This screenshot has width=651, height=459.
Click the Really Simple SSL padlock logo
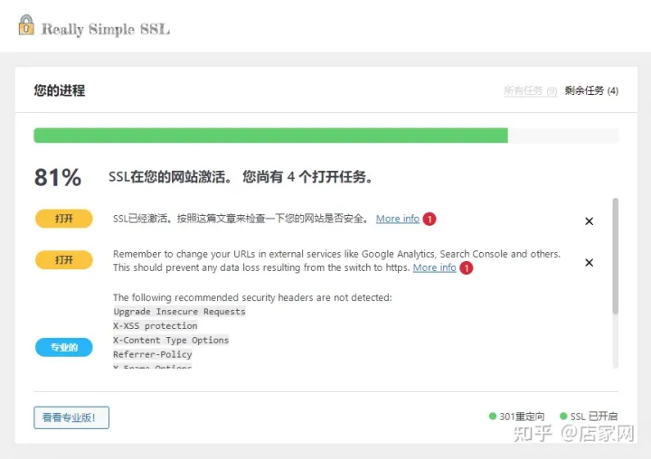click(26, 25)
